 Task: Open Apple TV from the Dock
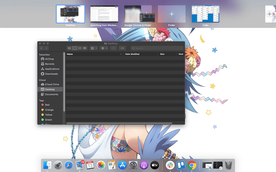tap(155, 165)
